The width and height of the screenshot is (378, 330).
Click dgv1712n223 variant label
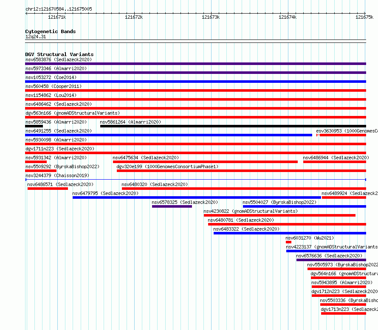coord(345,291)
